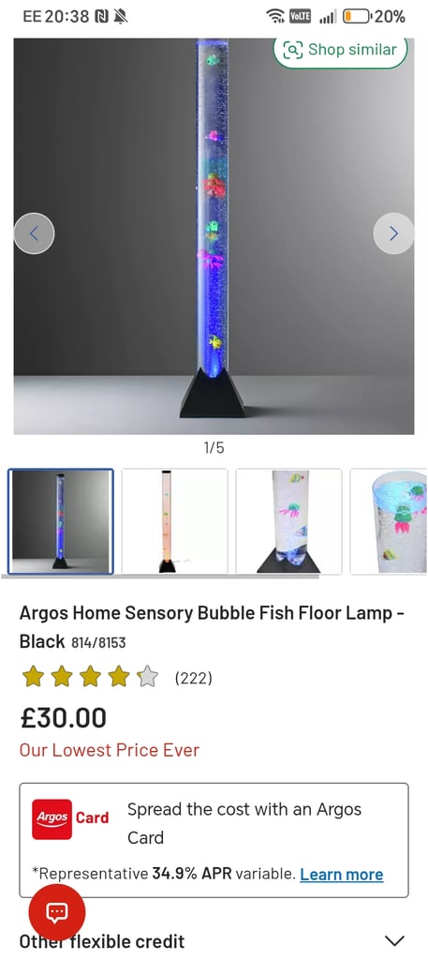Tap the muted notifications bell icon
Viewport: 428px width, 960px height.
point(121,17)
